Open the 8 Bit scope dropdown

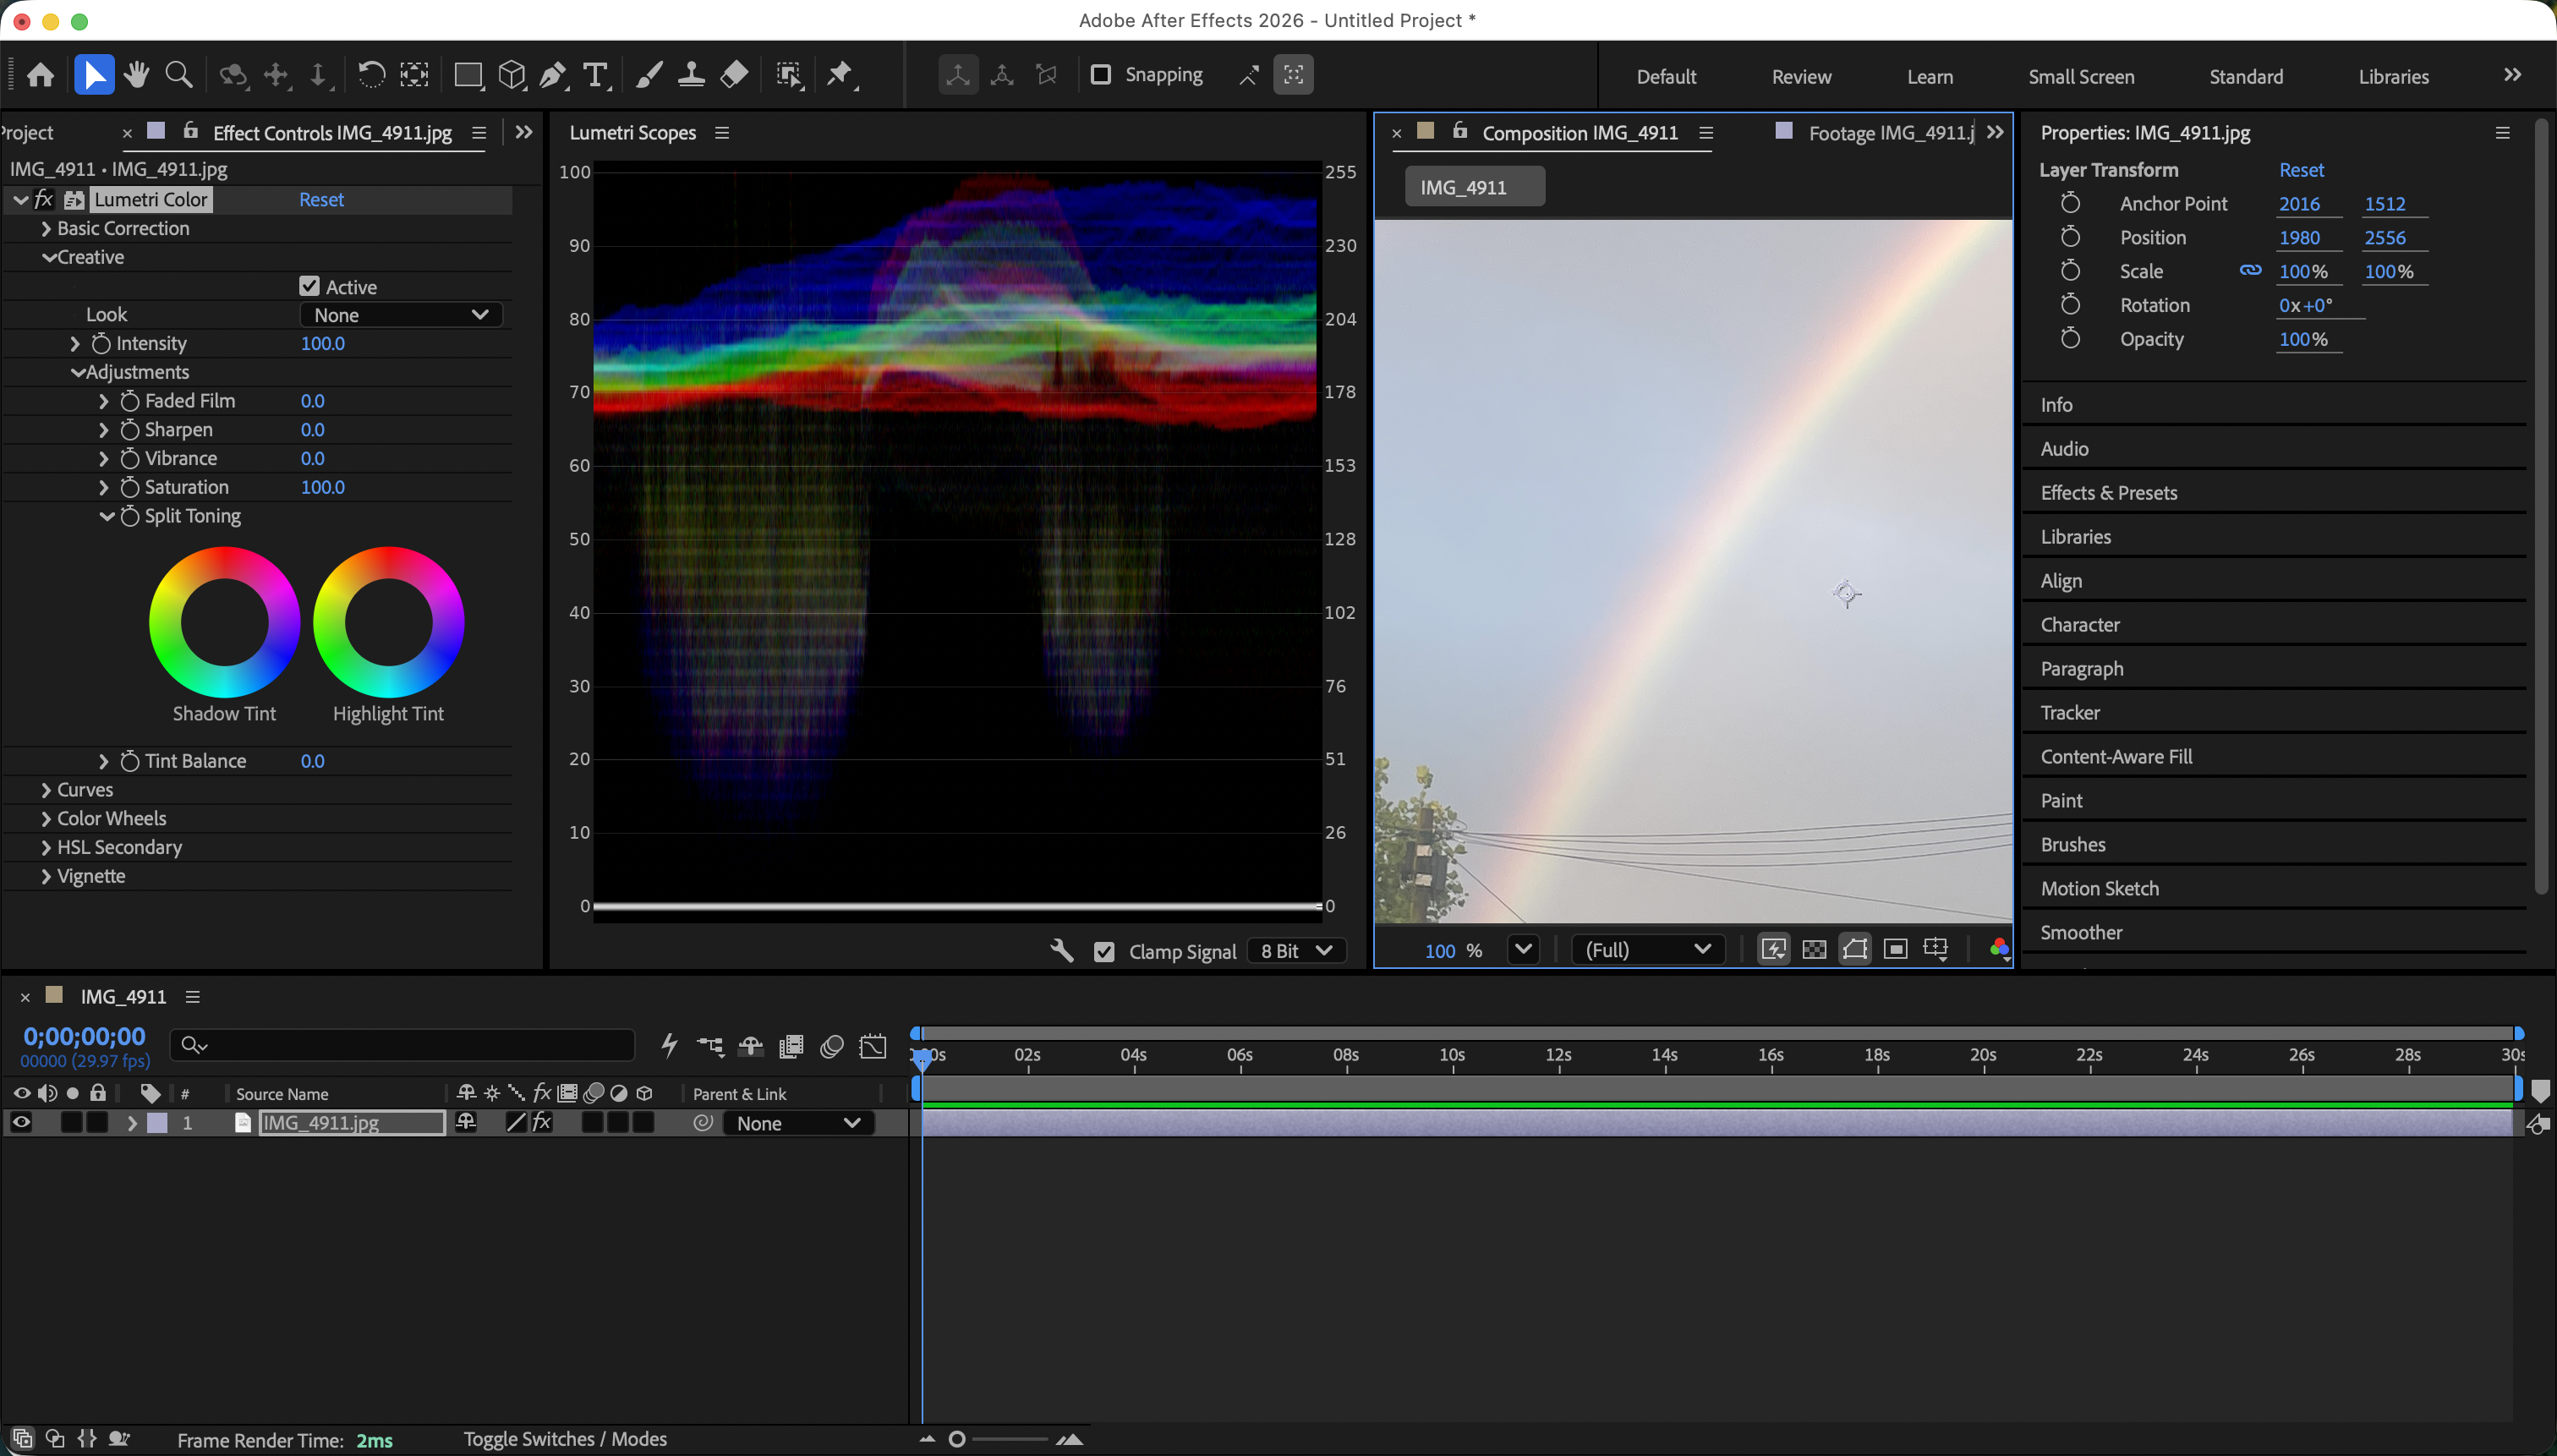click(x=1296, y=951)
